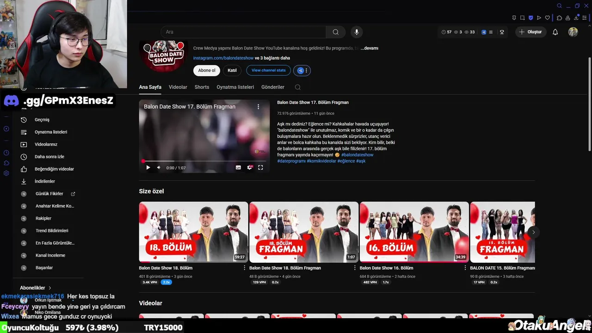Open Trend Bildirimleri sidebar item

(x=52, y=231)
